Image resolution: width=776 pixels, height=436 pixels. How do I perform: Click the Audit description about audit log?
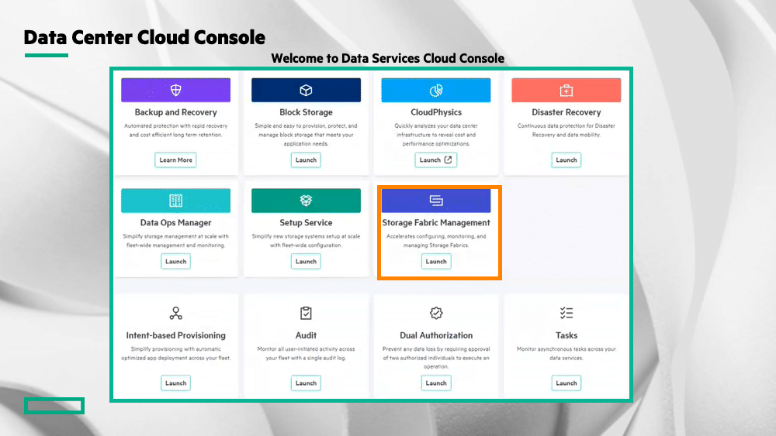[x=306, y=354]
